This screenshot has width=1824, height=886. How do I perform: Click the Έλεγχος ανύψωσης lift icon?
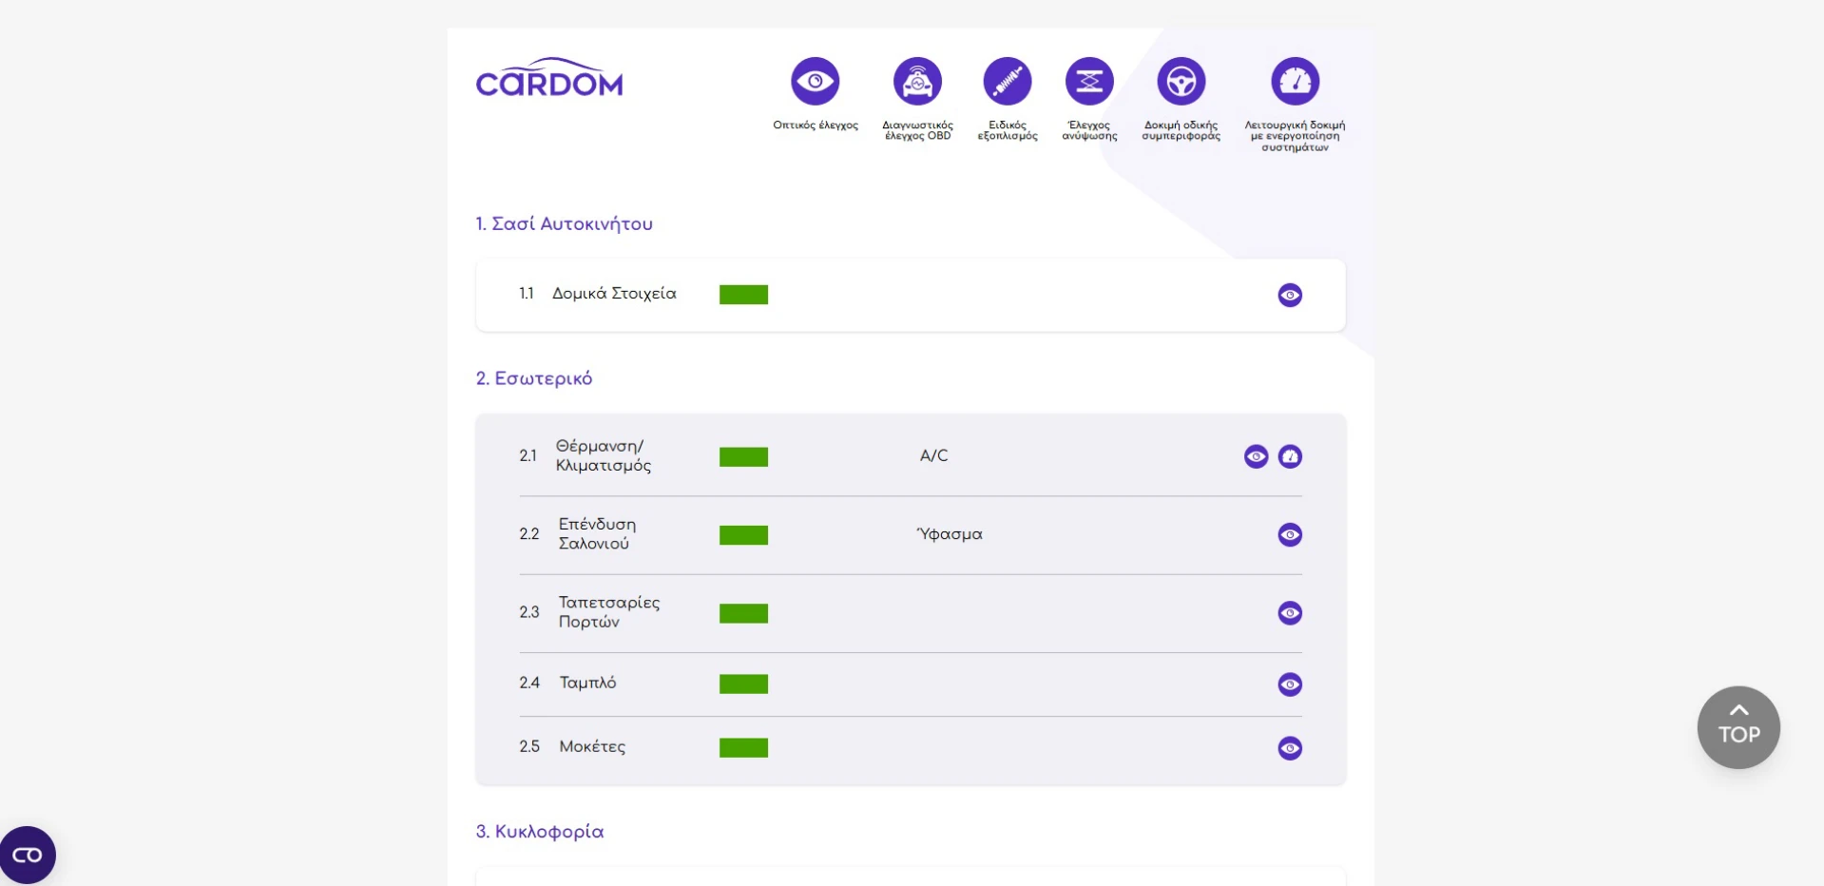tap(1089, 82)
